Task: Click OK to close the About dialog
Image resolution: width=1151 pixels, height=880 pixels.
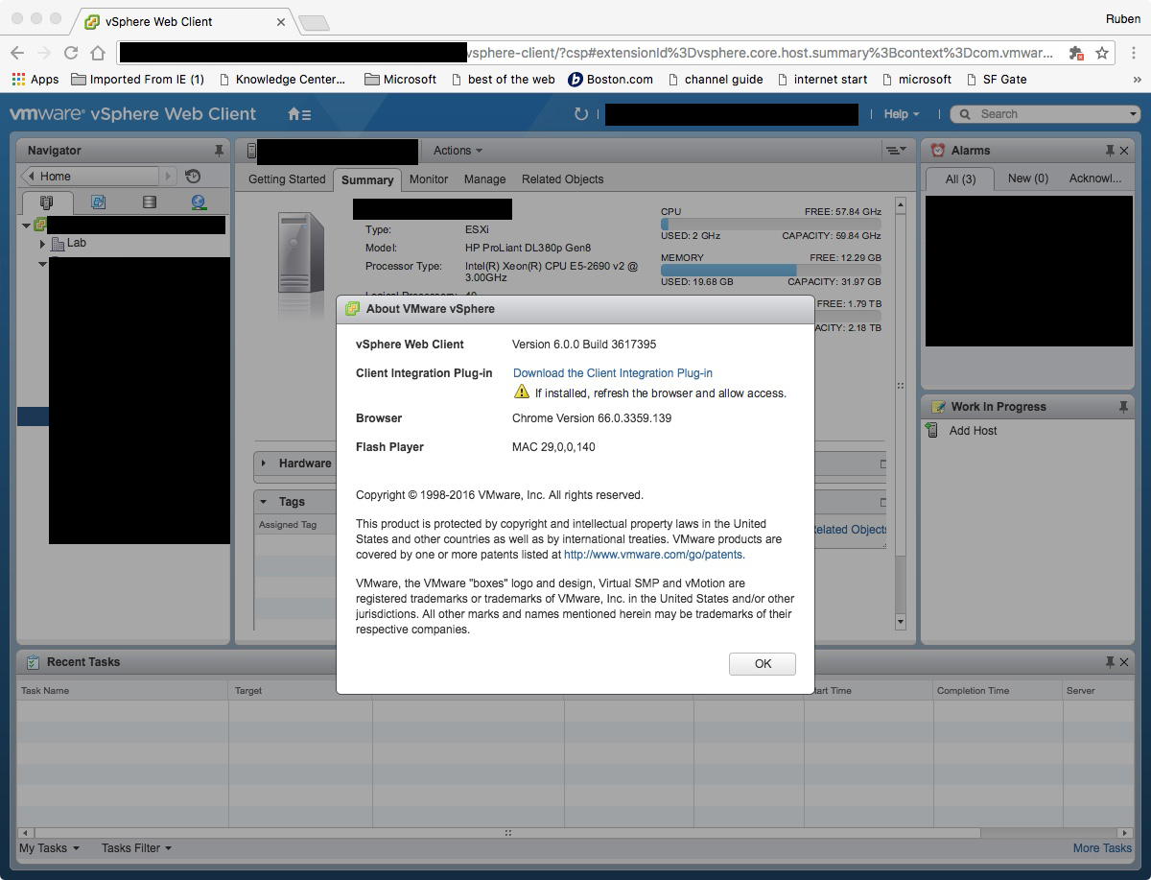Action: [x=763, y=664]
